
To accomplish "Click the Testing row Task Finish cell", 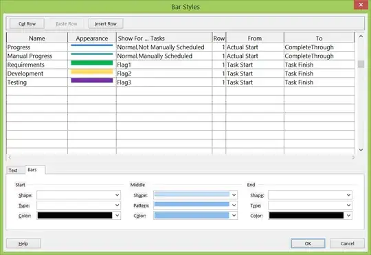I will coord(319,82).
